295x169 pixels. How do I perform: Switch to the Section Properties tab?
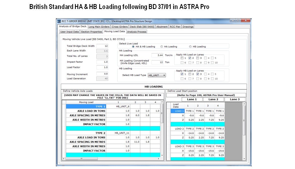point(91,32)
